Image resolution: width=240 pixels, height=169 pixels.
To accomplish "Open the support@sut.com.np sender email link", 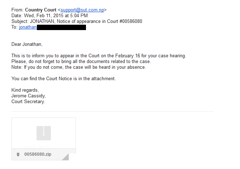I will pos(82,10).
